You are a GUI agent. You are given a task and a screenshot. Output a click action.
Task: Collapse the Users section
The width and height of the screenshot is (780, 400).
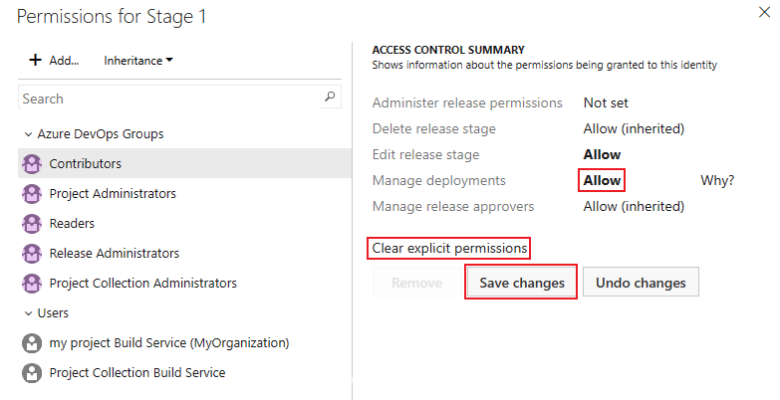(x=27, y=312)
